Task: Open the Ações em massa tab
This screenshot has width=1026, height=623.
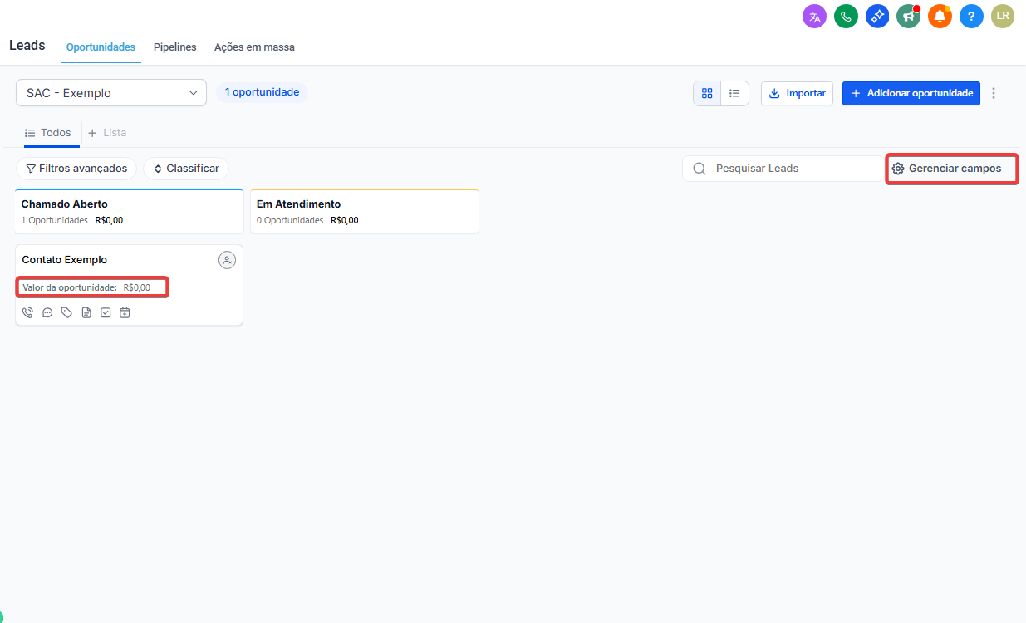Action: point(254,47)
